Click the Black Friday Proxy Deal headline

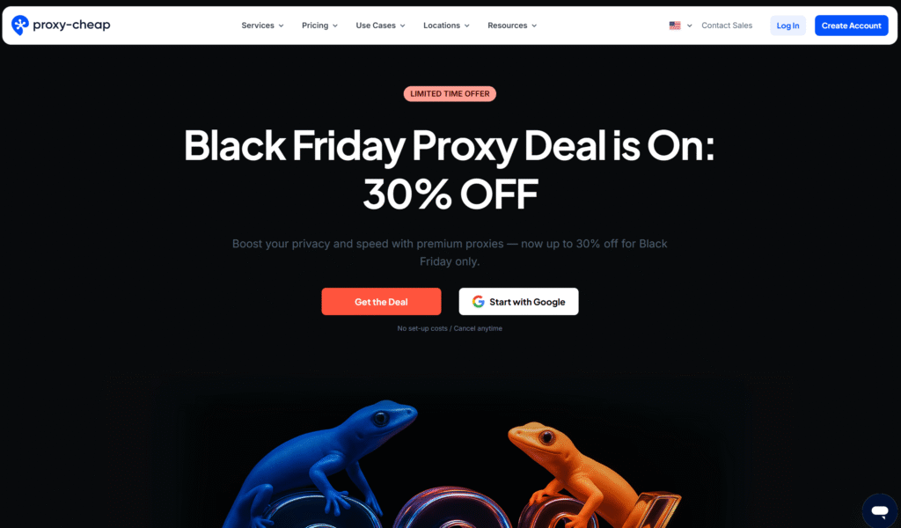(450, 169)
